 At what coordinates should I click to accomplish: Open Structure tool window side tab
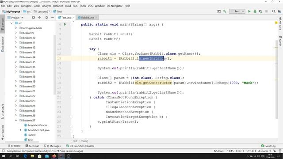(3, 111)
